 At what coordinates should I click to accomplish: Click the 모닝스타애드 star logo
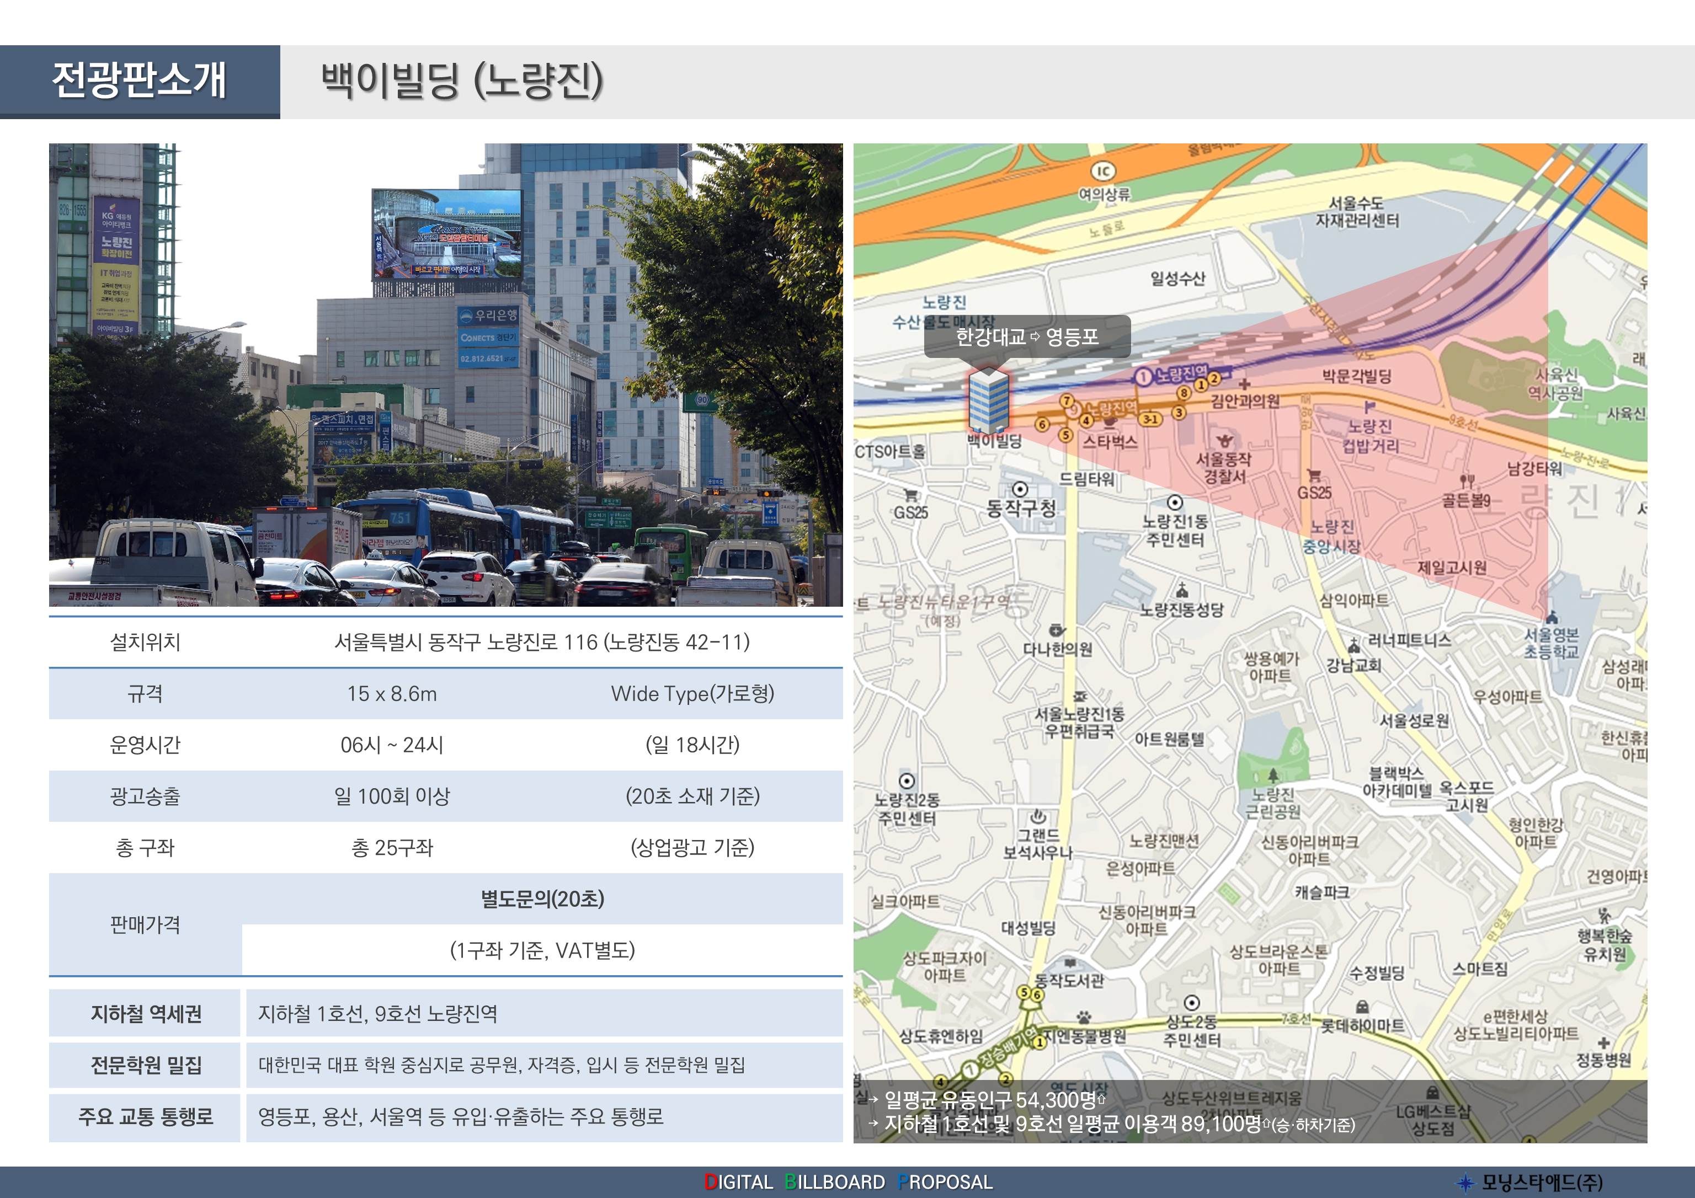(1465, 1183)
